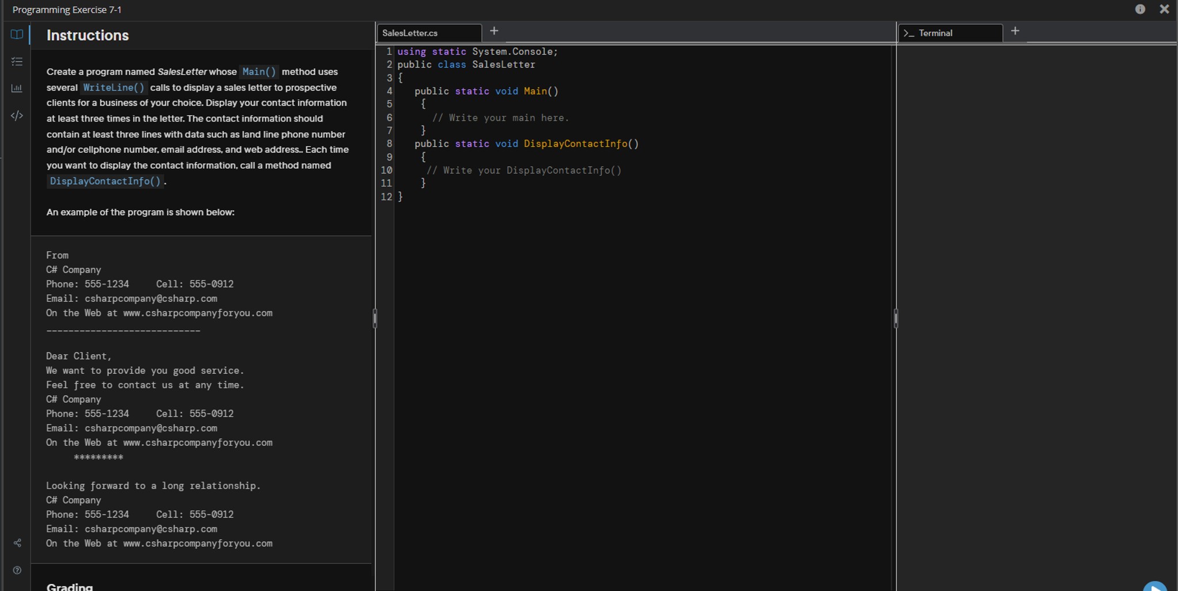Open the code brackets icon in sidebar
Image resolution: width=1178 pixels, height=591 pixels.
pyautogui.click(x=17, y=116)
